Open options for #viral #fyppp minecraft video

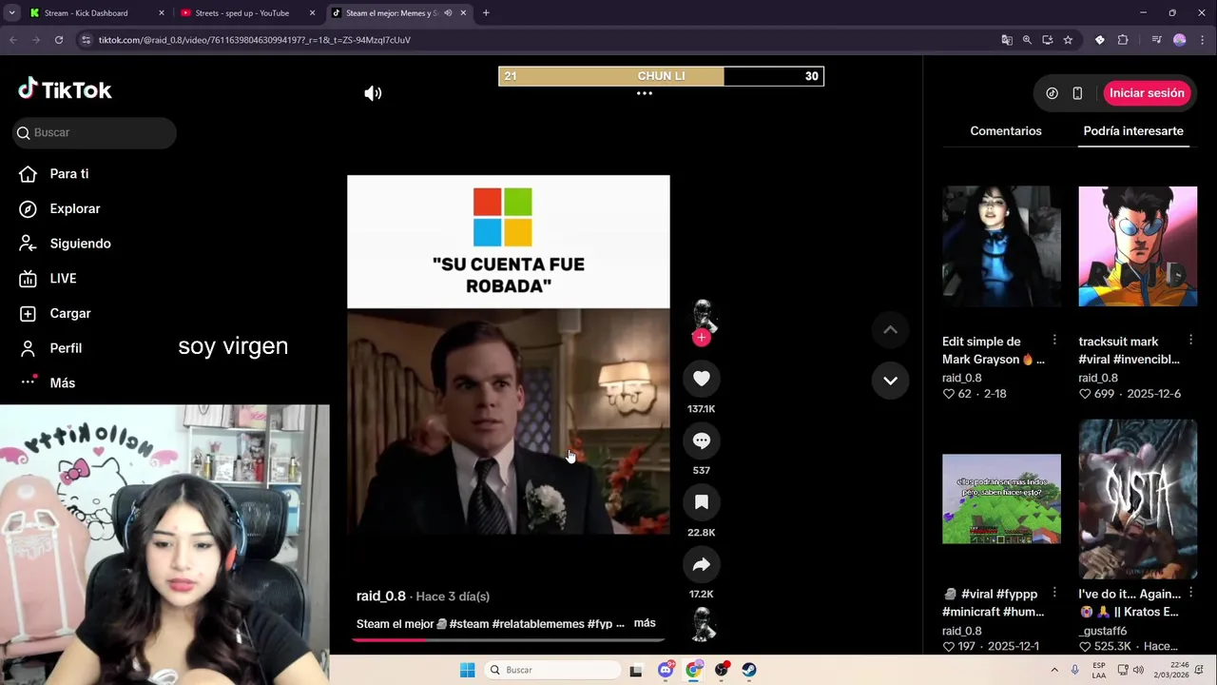[x=1054, y=593]
